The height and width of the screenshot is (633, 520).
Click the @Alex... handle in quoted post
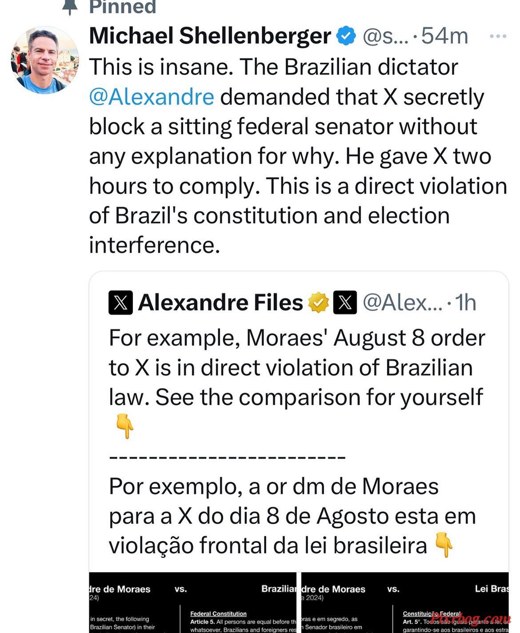pyautogui.click(x=402, y=303)
